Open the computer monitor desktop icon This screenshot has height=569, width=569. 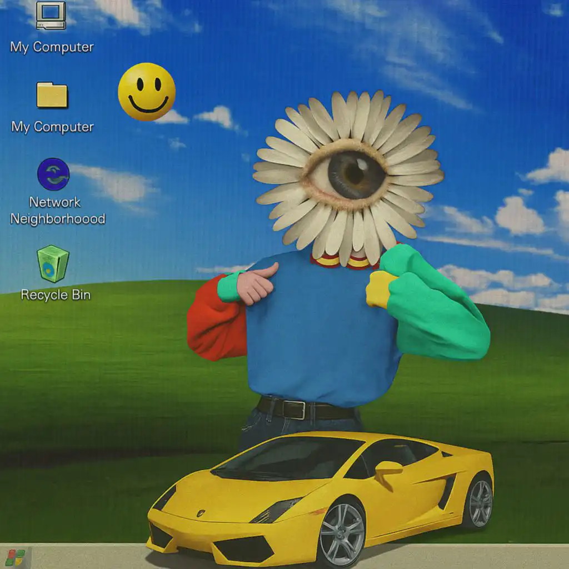(x=51, y=15)
